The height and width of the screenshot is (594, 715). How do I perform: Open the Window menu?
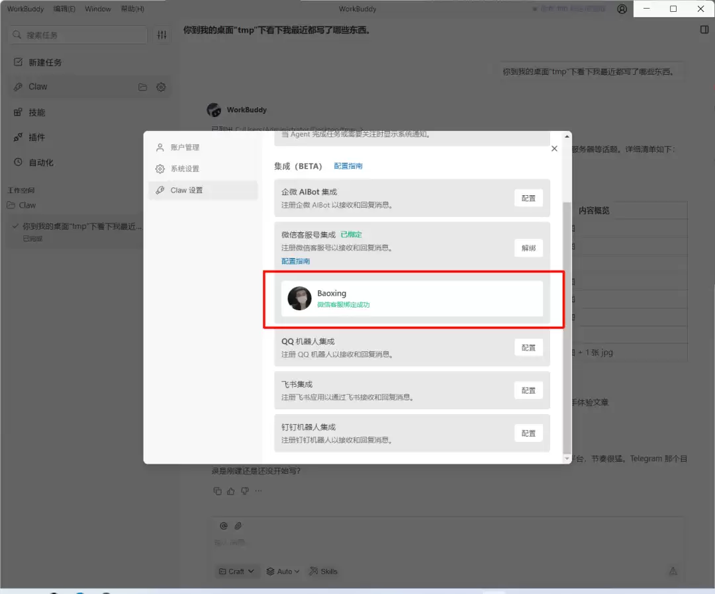[98, 9]
